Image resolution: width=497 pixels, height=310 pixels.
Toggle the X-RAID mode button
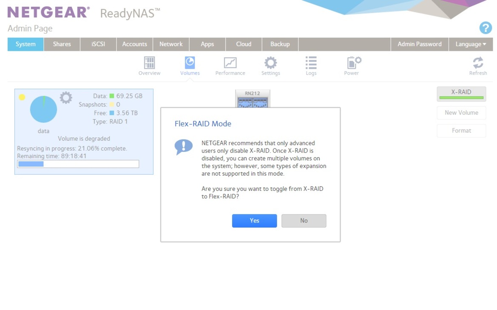tap(461, 94)
